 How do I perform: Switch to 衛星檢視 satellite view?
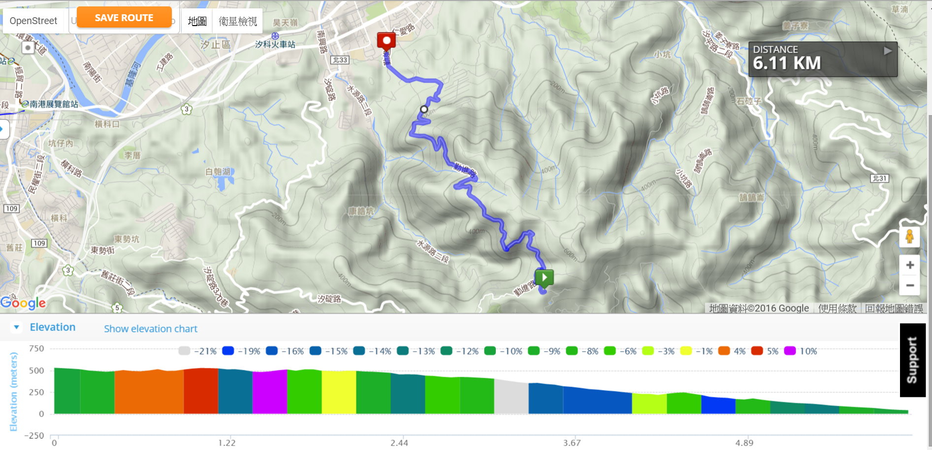point(238,21)
